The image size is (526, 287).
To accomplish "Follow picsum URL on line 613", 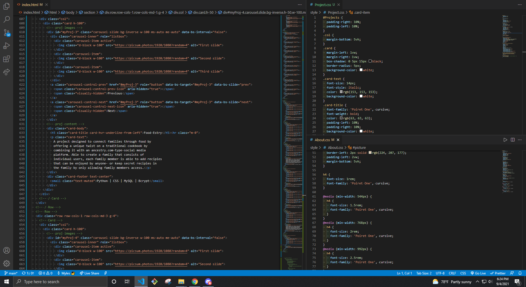I will [x=151, y=45].
